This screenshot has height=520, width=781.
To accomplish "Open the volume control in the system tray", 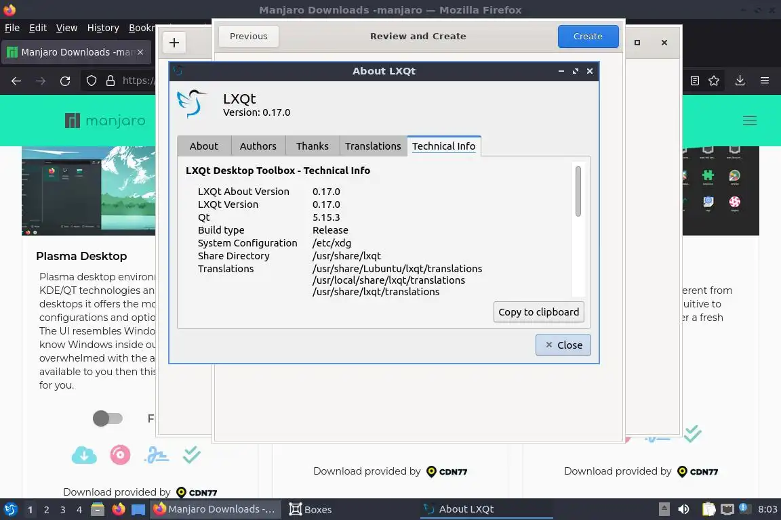I will 684,509.
